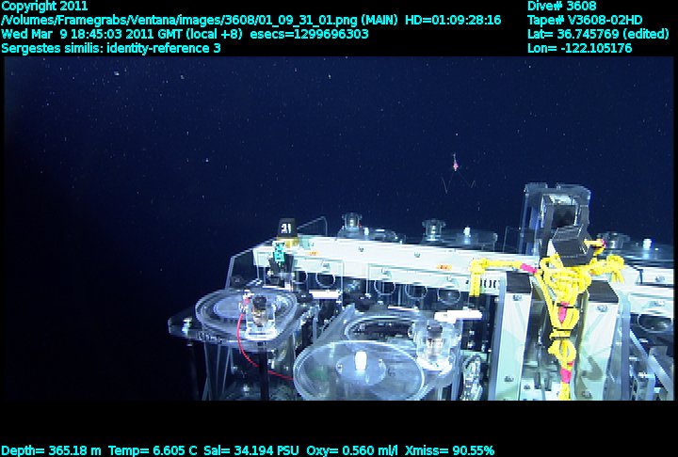Screen dimensions: 678x457
Task: Click the Sergestes similis identity-reference label
Action: coord(111,47)
